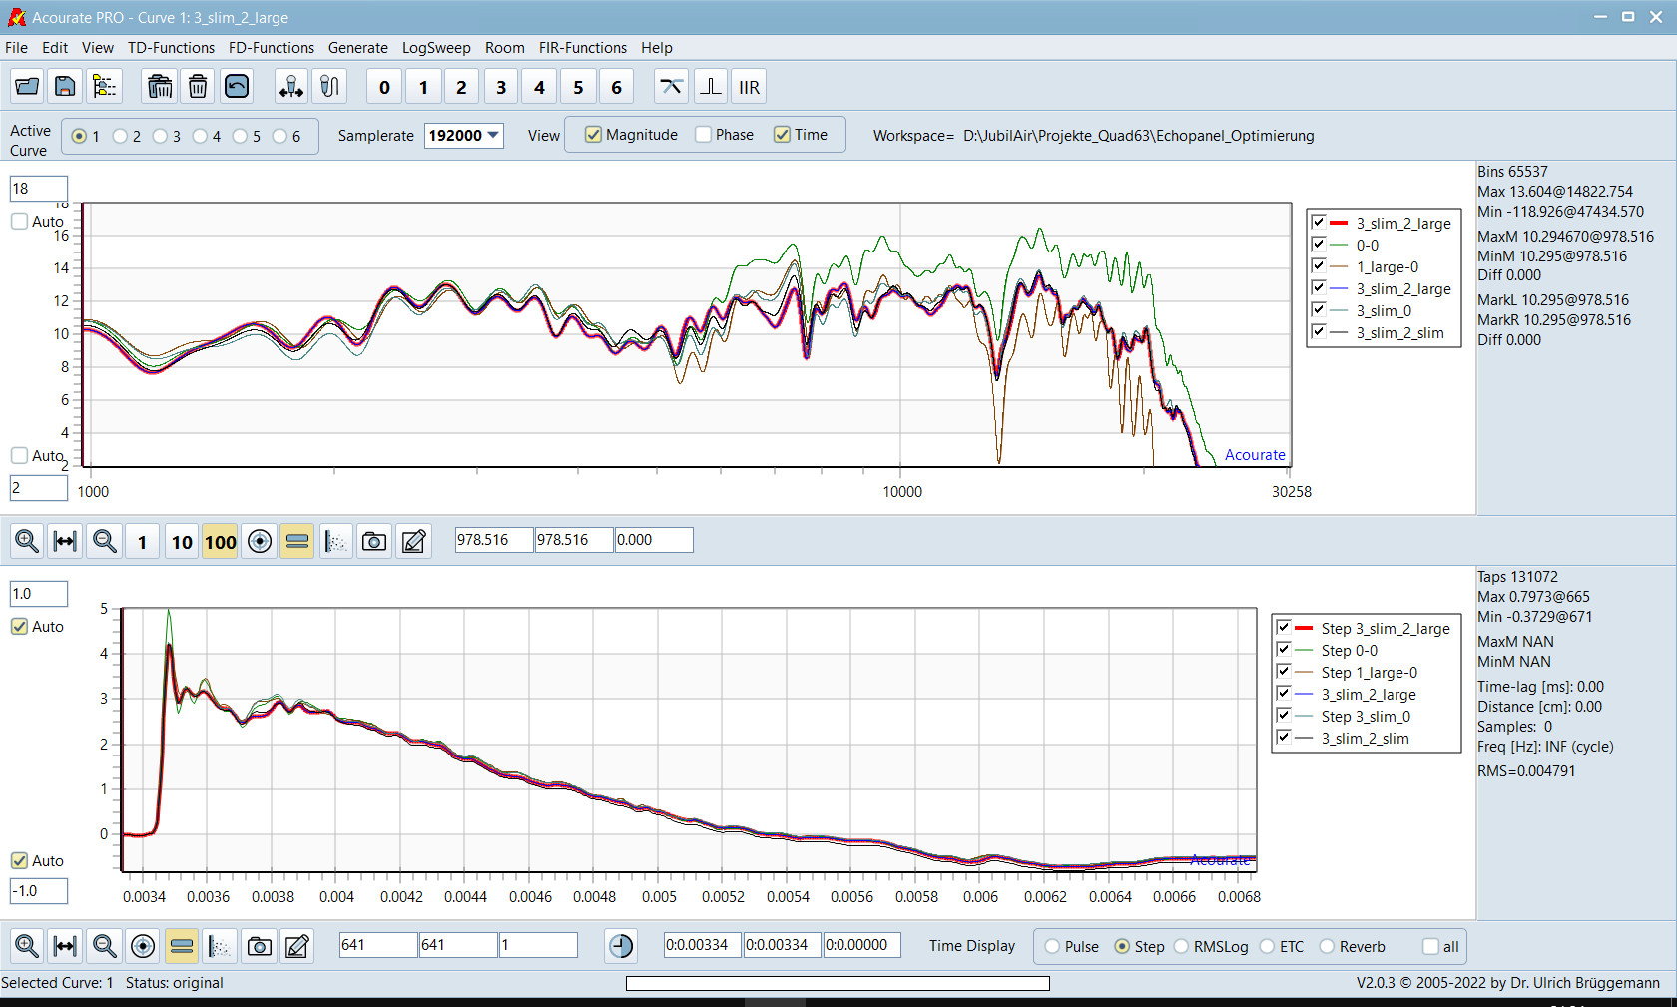Fit width on the magnitude chart
1677x1007 pixels.
click(x=65, y=541)
